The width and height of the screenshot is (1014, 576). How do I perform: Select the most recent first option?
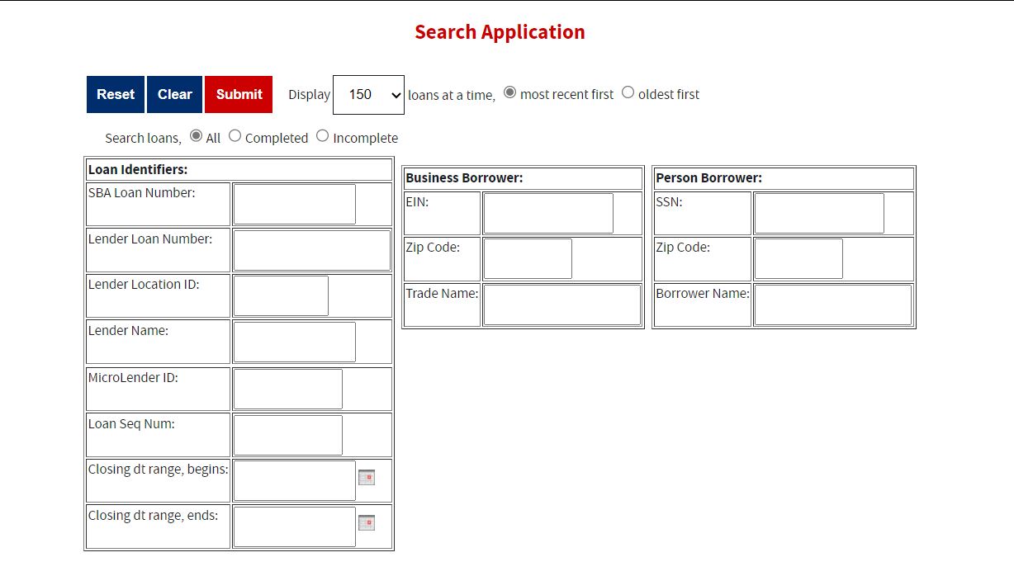point(509,92)
